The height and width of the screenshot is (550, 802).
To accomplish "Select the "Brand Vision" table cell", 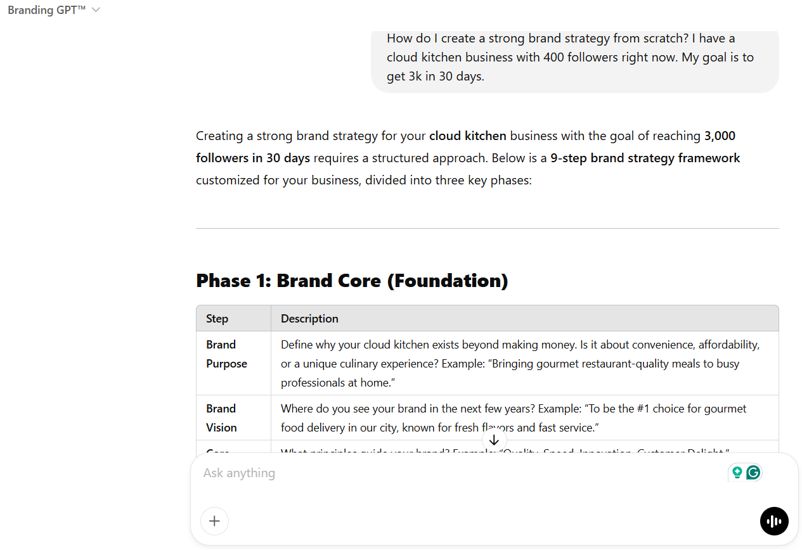I will (221, 418).
